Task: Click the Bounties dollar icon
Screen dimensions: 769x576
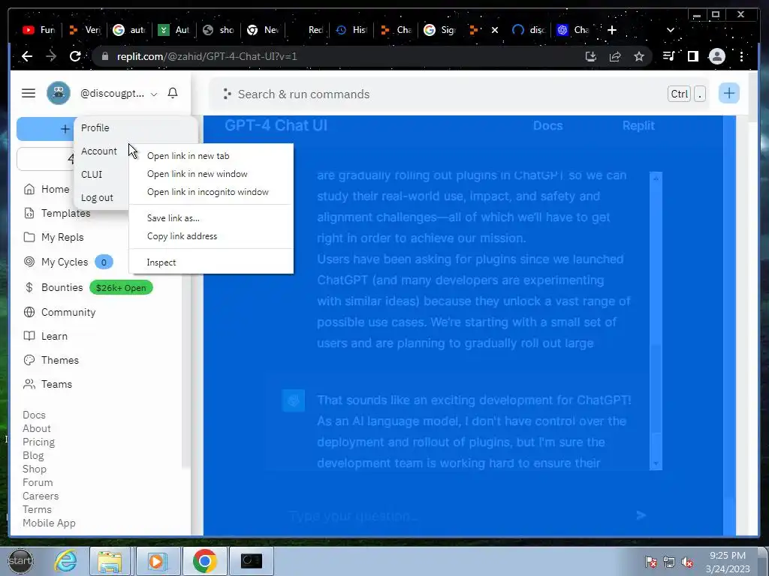Action: pyautogui.click(x=29, y=287)
